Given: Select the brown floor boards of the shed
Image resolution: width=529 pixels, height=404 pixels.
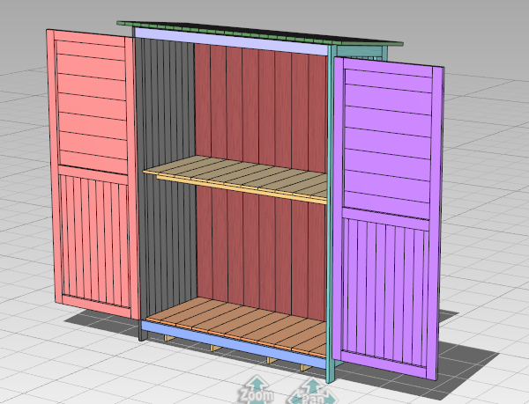Looking at the screenshot, I should pos(238,326).
